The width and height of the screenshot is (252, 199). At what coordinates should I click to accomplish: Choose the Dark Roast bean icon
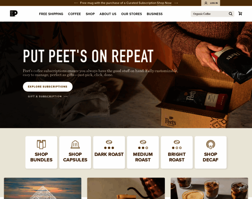click(x=109, y=142)
